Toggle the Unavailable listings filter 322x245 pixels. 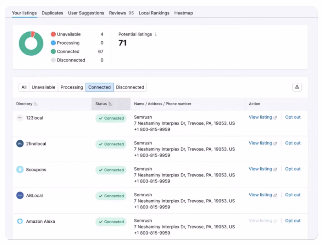point(43,87)
